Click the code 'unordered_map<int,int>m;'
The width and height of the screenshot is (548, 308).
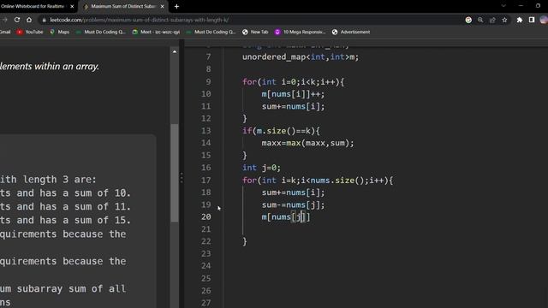(301, 57)
